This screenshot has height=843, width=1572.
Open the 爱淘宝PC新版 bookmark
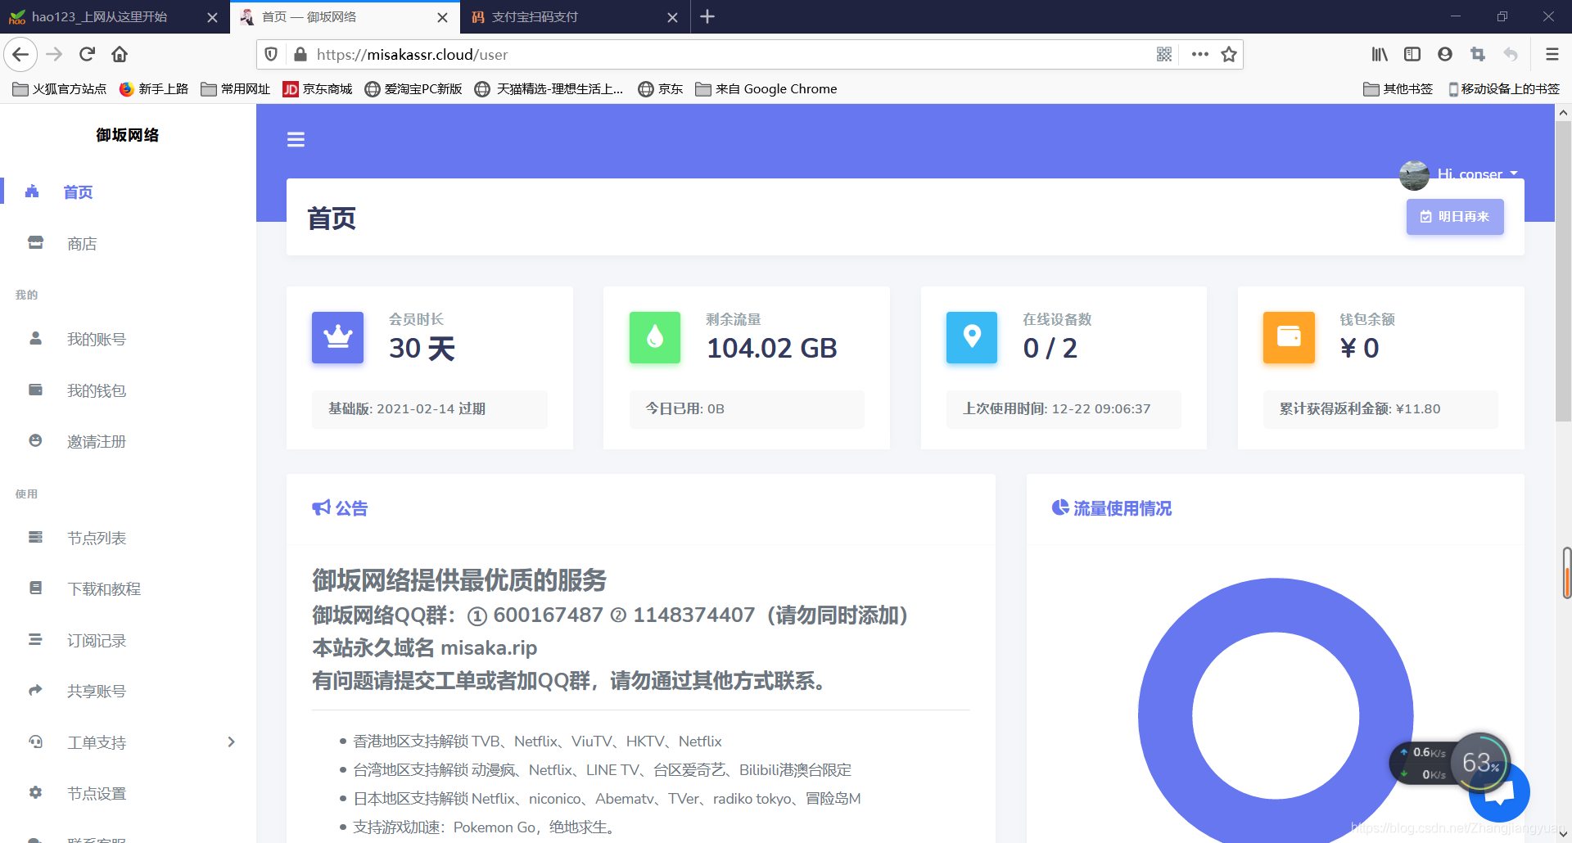pos(413,88)
